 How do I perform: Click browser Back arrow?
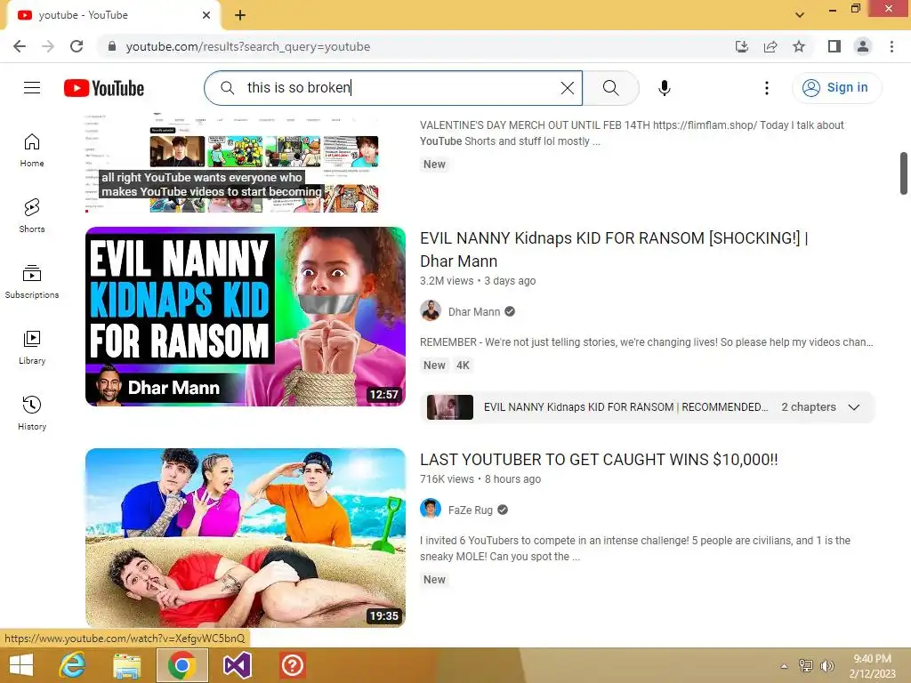(20, 46)
